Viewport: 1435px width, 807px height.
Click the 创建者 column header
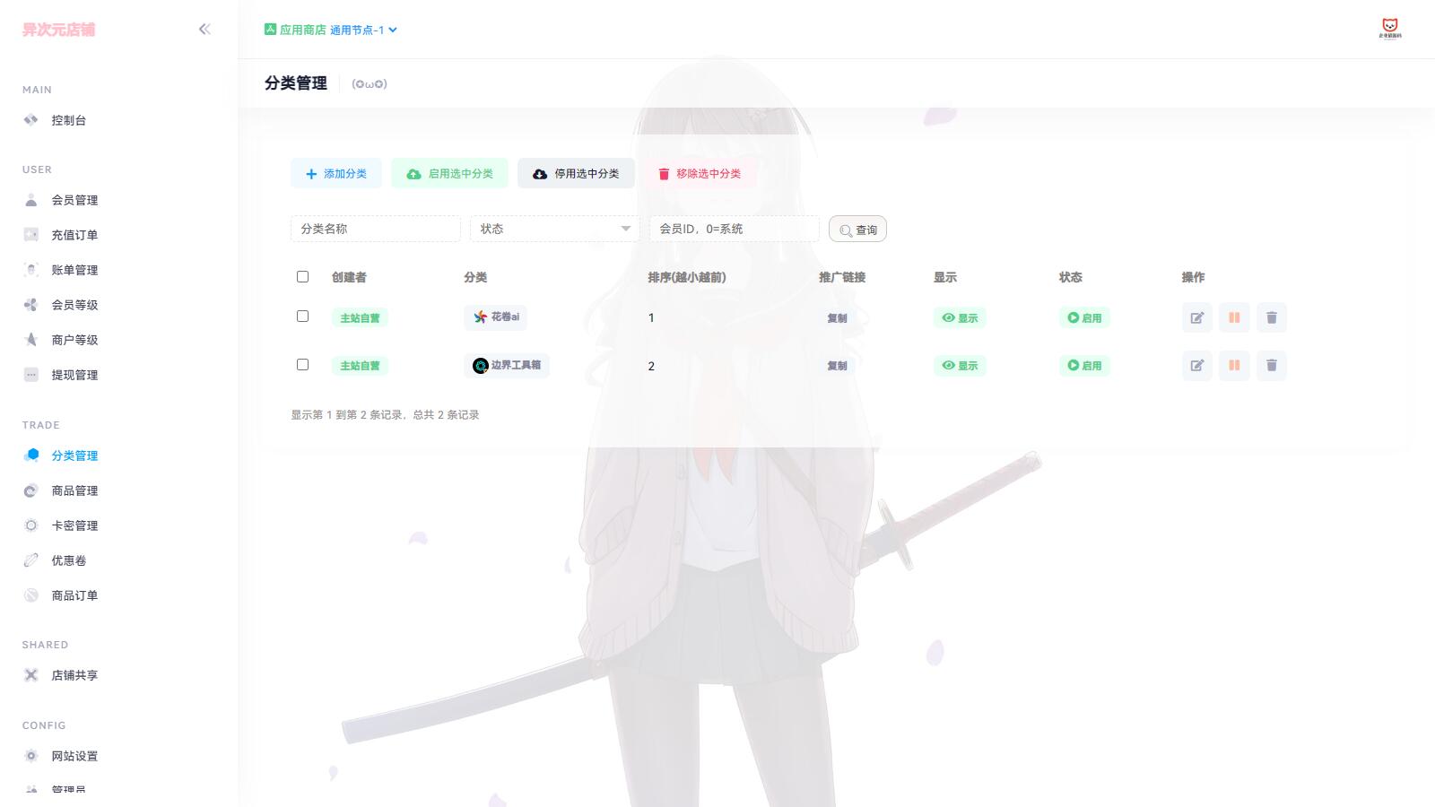pyautogui.click(x=349, y=277)
